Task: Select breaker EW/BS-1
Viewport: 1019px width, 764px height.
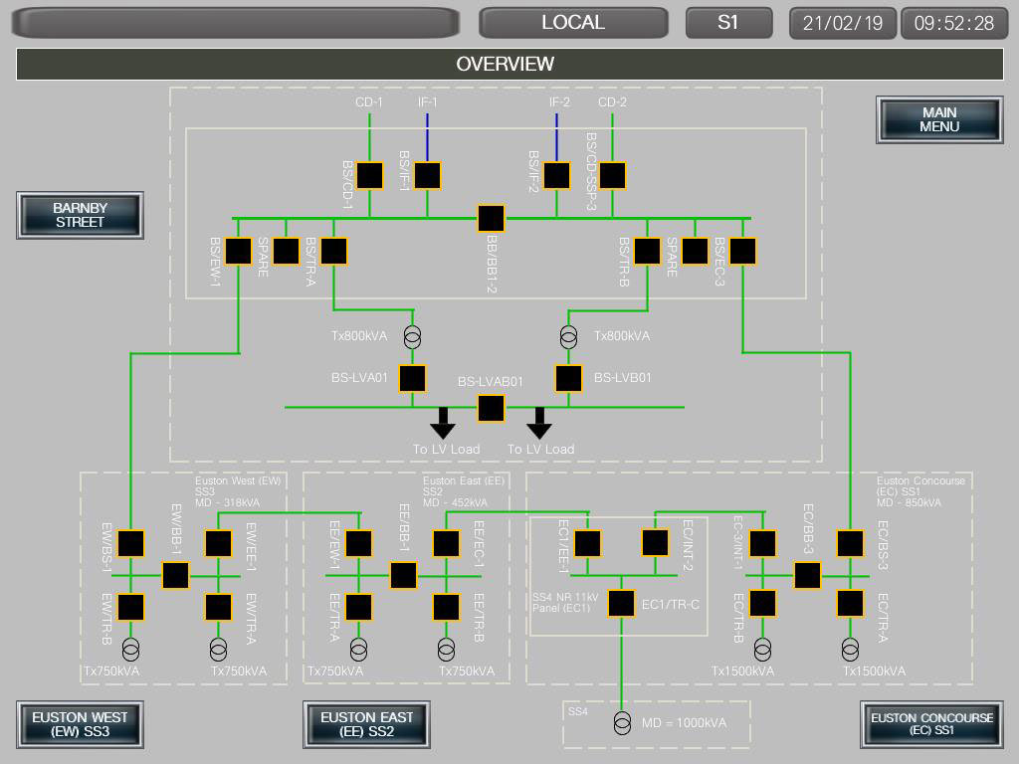Action: 129,544
